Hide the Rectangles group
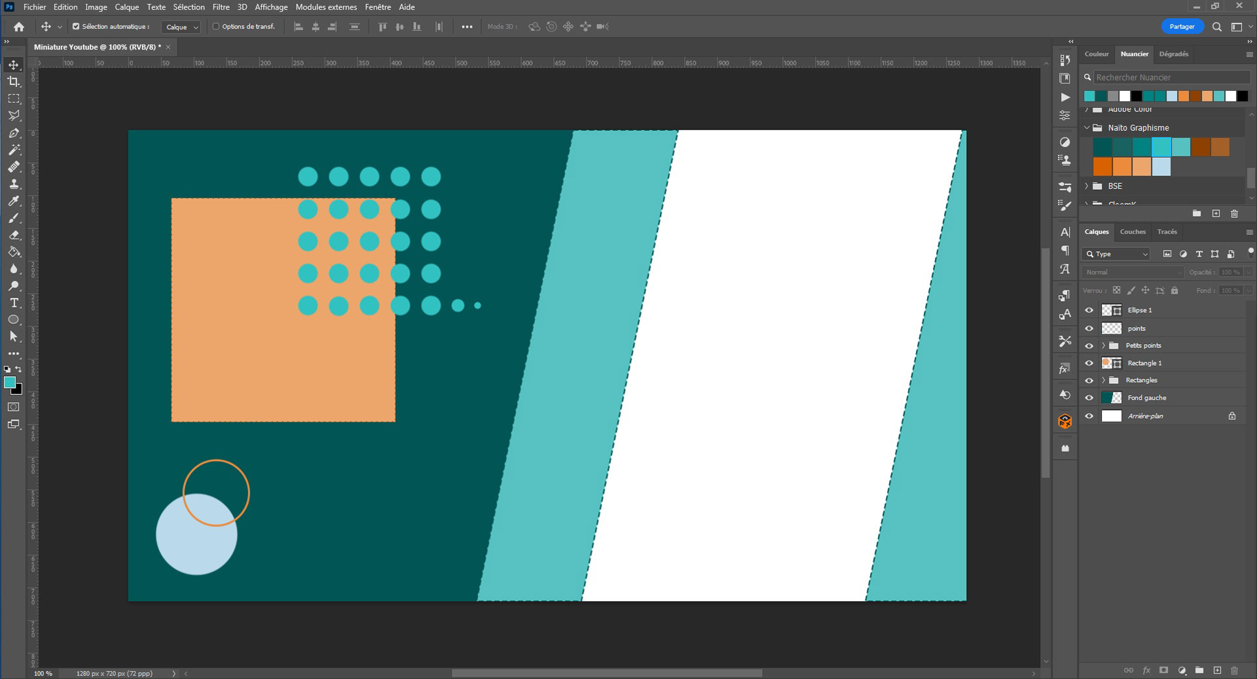Image resolution: width=1257 pixels, height=679 pixels. click(x=1089, y=380)
